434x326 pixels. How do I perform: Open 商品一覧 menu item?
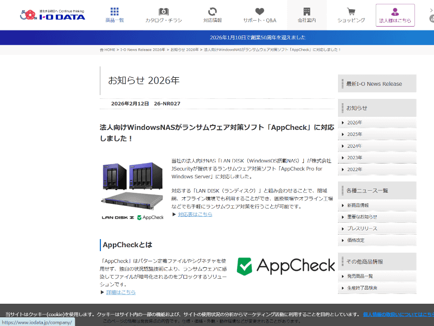114,15
